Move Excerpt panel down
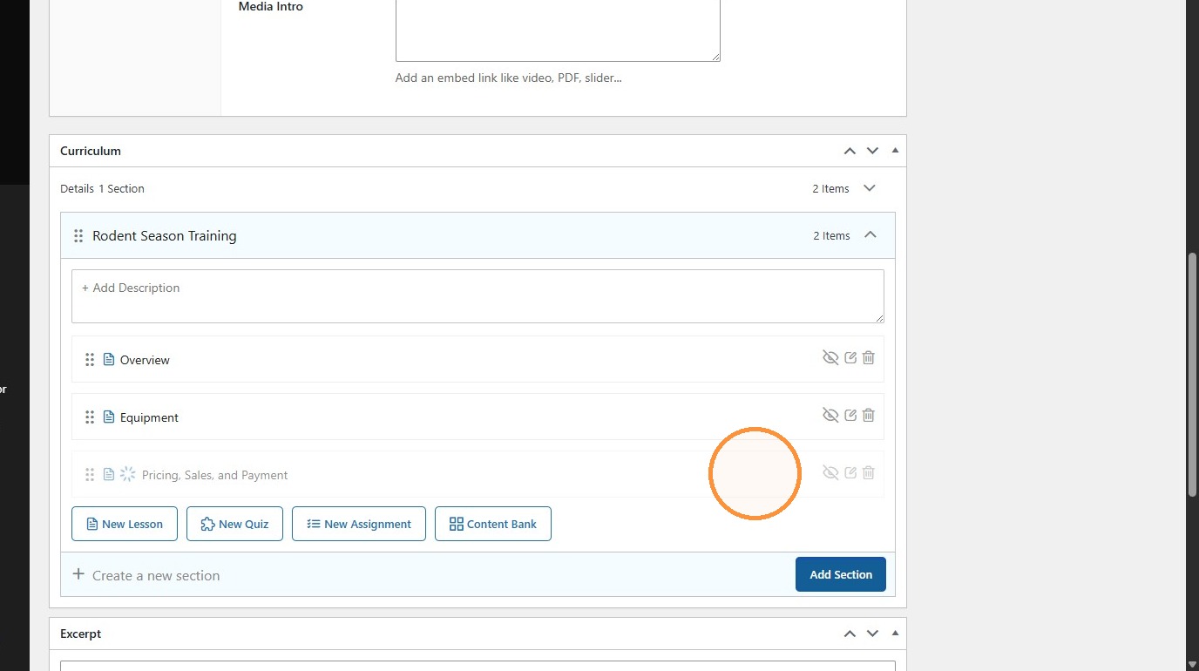 point(872,634)
